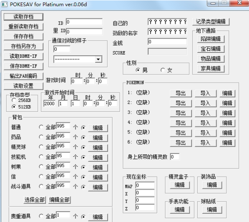Click the 读取存档 button
Screen dimensions: 249x222
(23, 17)
